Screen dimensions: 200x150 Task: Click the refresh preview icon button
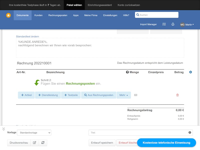pos(43,143)
